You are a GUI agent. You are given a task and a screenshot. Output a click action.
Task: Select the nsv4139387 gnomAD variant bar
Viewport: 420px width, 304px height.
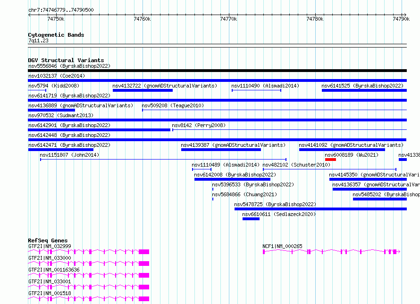221,150
